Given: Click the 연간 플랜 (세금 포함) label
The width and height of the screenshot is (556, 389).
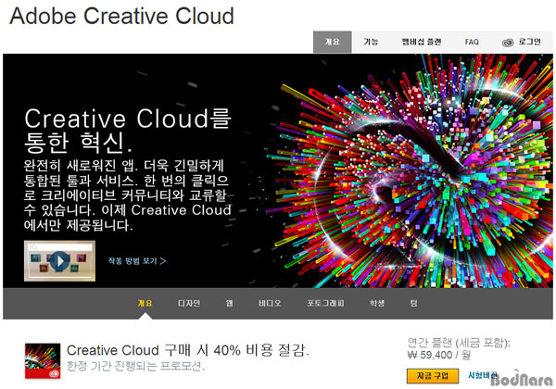Looking at the screenshot, I should 459,343.
